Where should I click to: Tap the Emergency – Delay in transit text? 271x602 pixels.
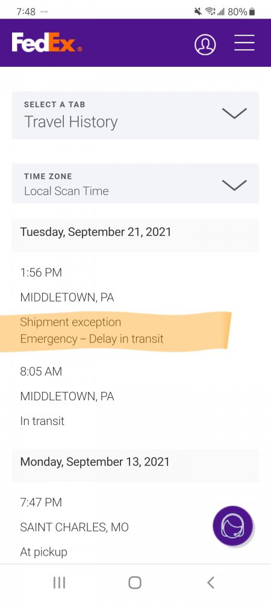(92, 339)
